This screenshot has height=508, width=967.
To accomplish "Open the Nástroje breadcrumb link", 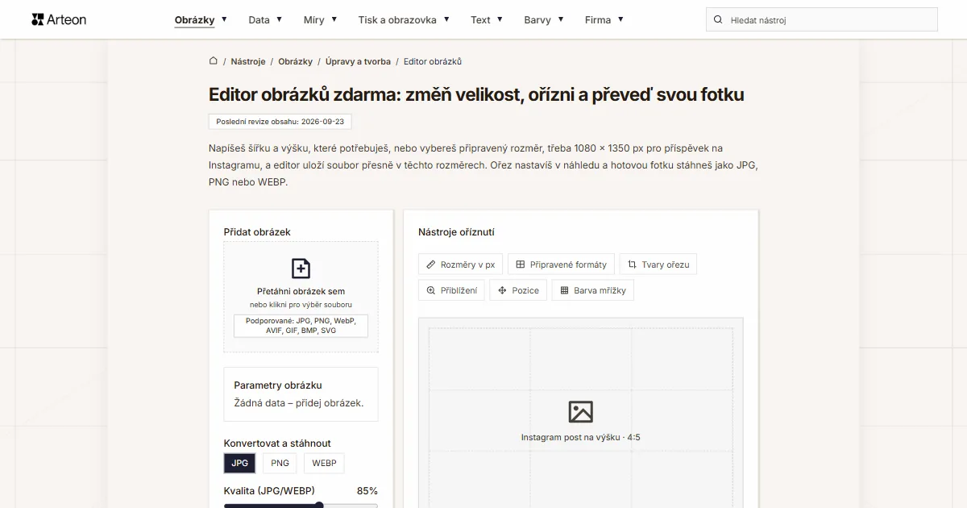I will [x=248, y=61].
